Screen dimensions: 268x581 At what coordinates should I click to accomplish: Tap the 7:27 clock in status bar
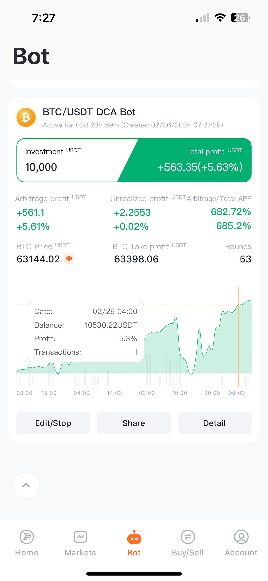(x=44, y=18)
